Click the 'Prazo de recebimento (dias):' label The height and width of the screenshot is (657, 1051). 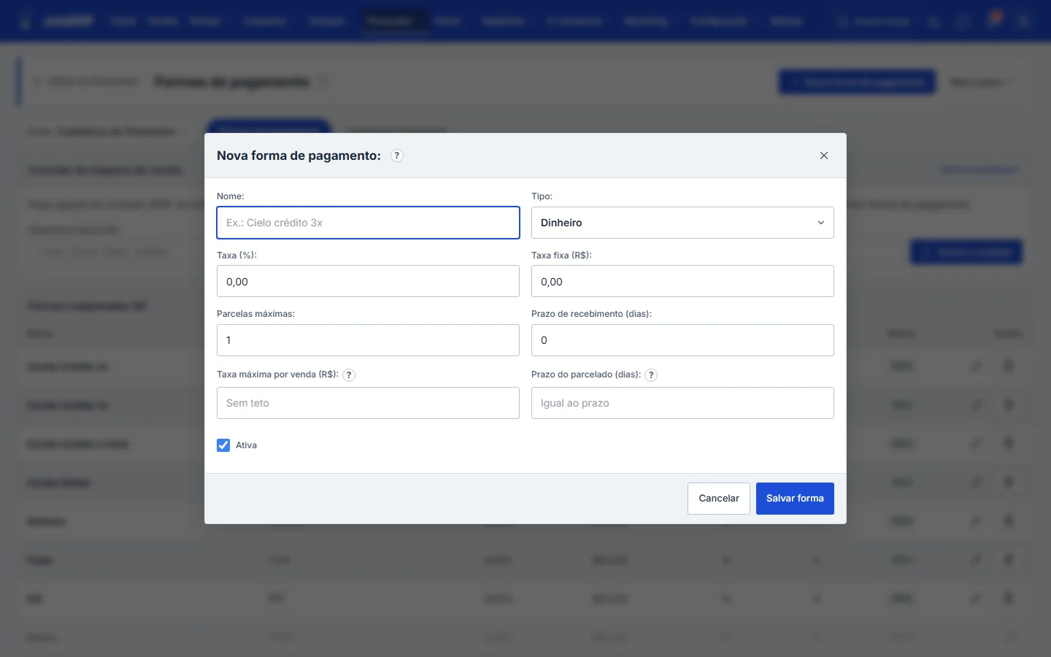click(591, 314)
